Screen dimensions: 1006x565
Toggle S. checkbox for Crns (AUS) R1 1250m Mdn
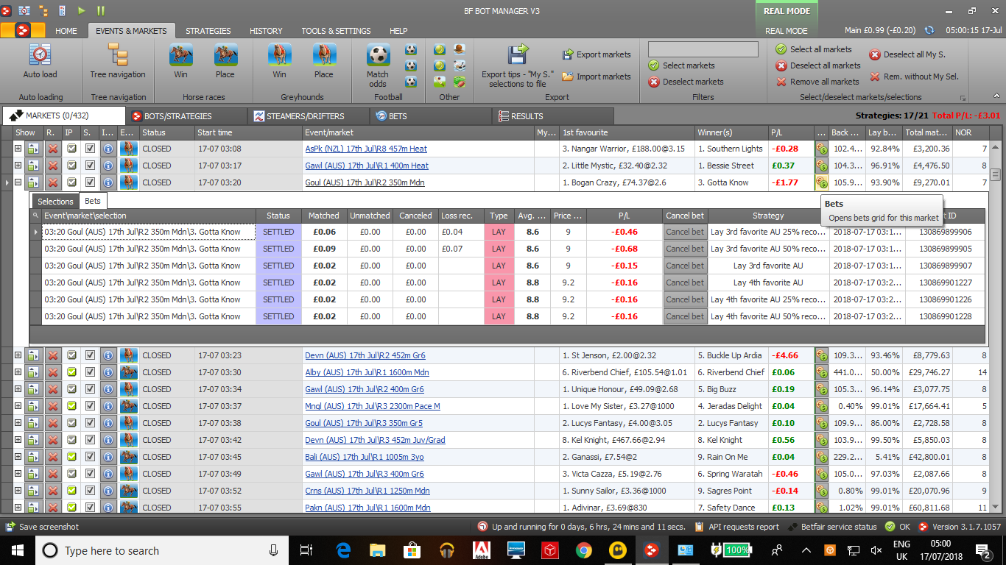click(x=90, y=491)
